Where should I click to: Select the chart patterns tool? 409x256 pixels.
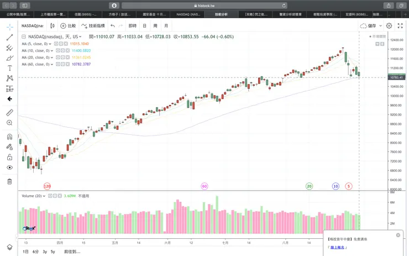[x=9, y=79]
